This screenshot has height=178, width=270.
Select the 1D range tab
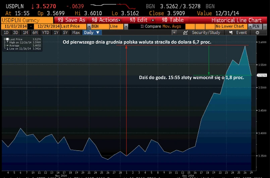click(6, 33)
